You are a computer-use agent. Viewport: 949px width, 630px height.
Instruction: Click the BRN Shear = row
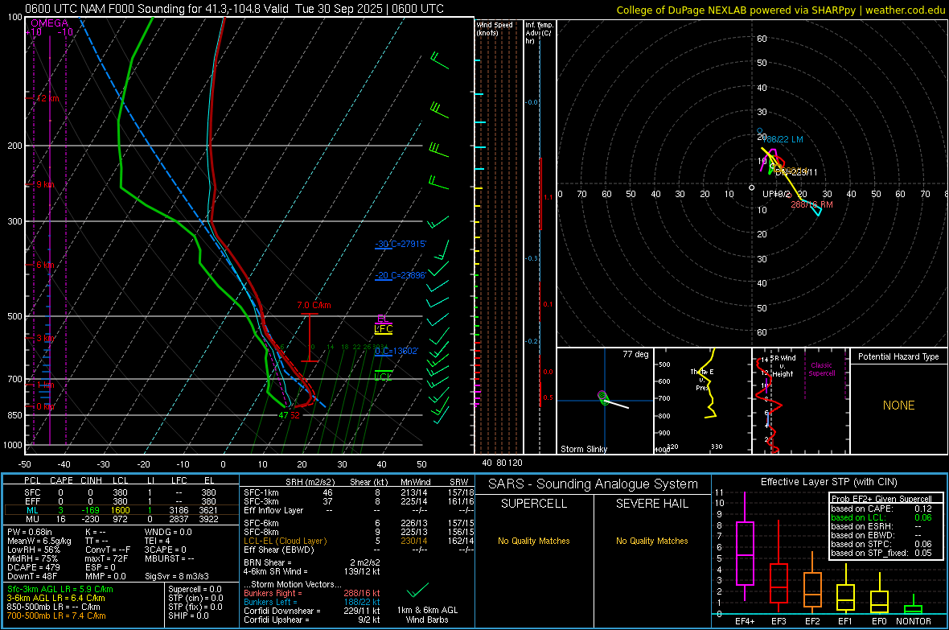(312, 562)
